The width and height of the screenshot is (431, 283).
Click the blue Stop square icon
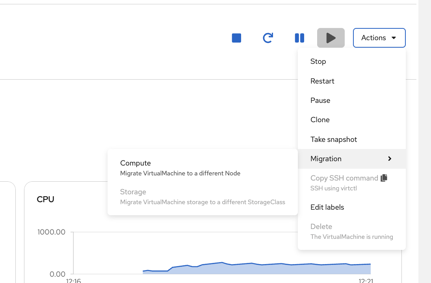click(236, 37)
